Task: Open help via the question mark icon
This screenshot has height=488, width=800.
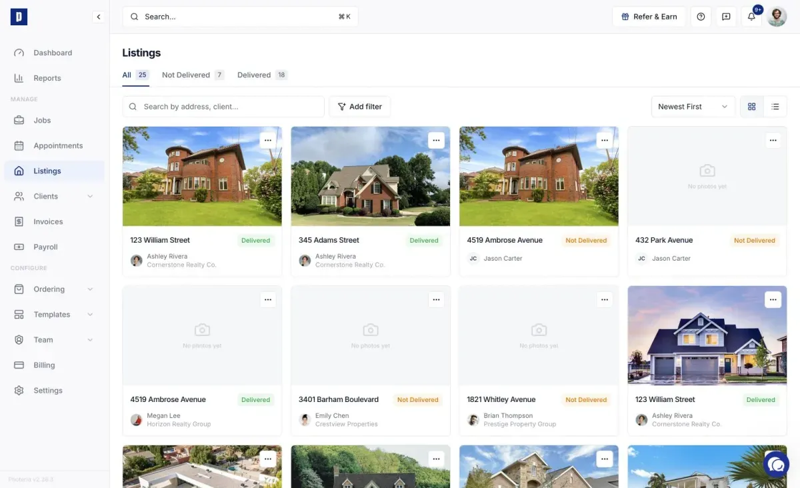Action: (701, 17)
